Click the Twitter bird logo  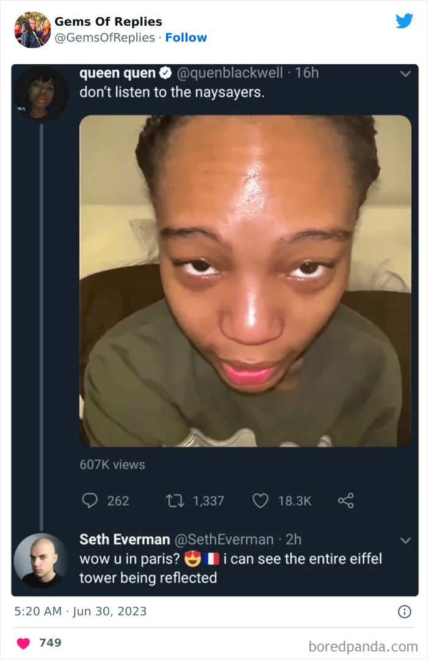tap(405, 20)
